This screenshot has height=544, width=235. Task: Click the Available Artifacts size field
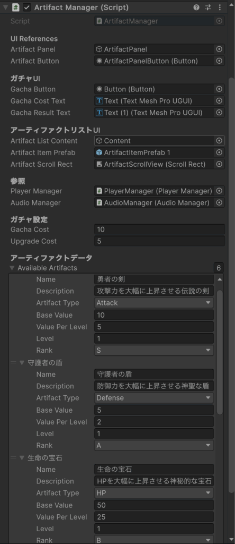[x=219, y=268]
